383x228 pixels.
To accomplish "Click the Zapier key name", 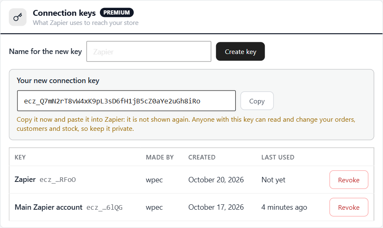I will pos(25,179).
